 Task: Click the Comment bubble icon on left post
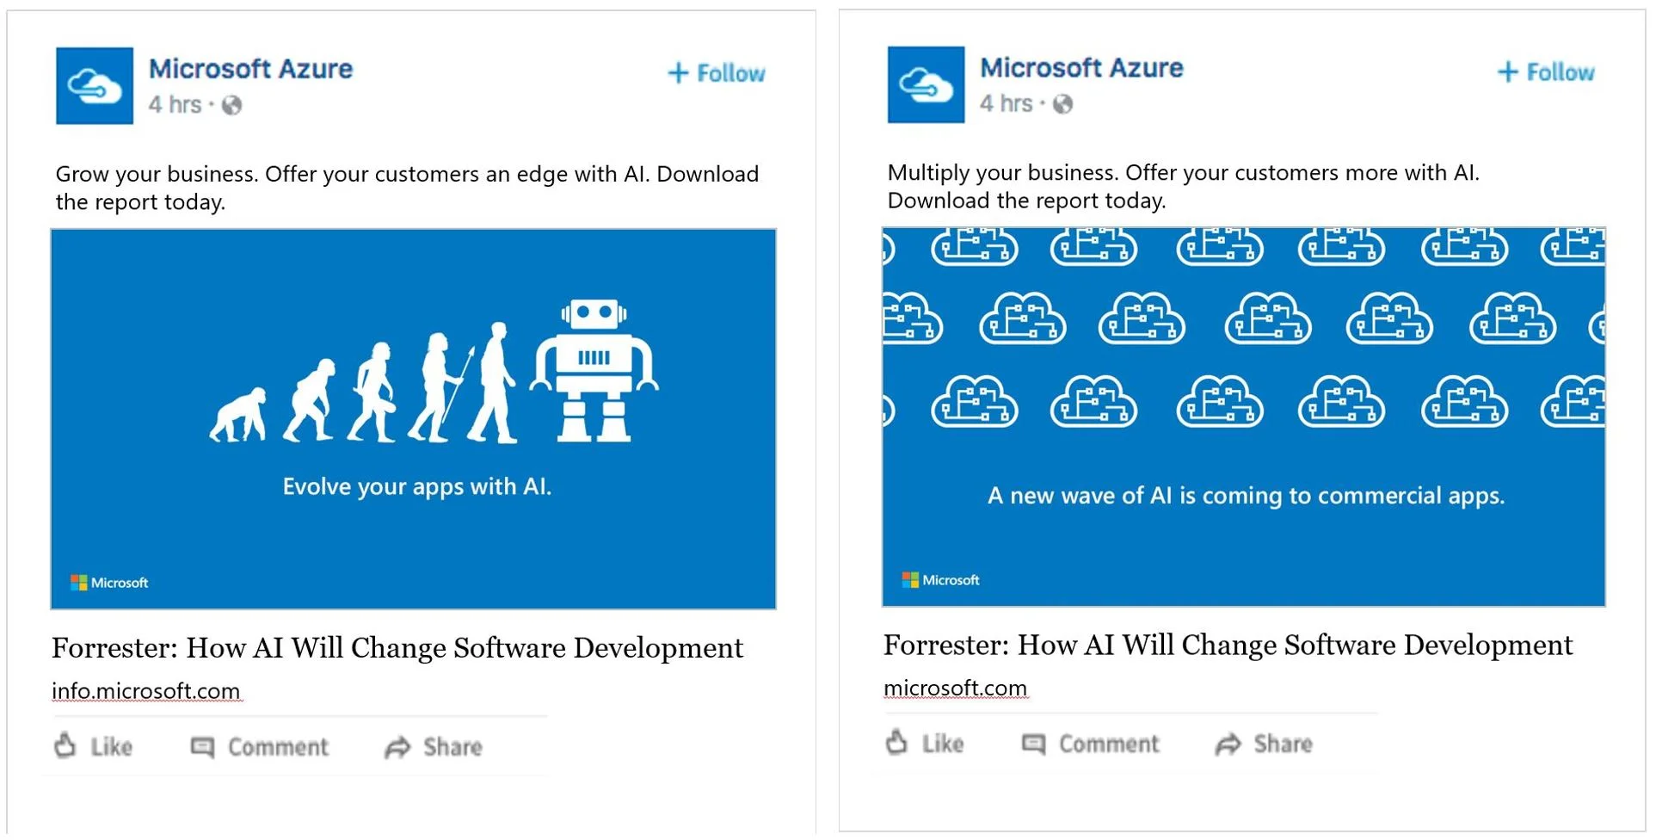(x=202, y=747)
